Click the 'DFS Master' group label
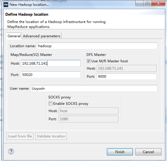 point(96,55)
